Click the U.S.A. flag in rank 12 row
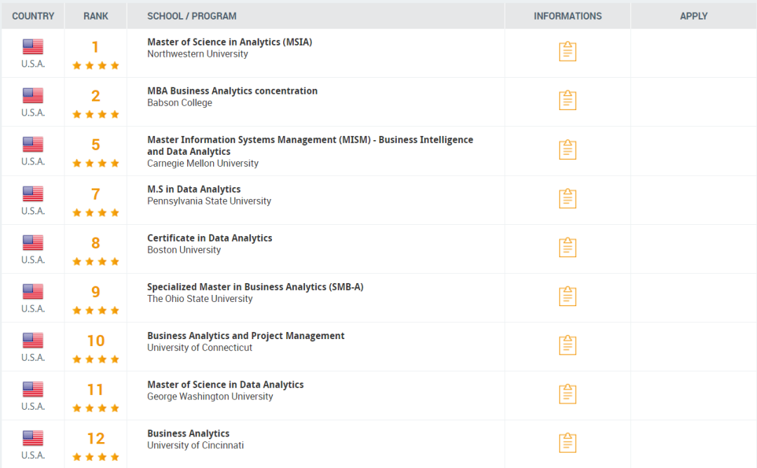The width and height of the screenshot is (757, 468). [x=33, y=438]
